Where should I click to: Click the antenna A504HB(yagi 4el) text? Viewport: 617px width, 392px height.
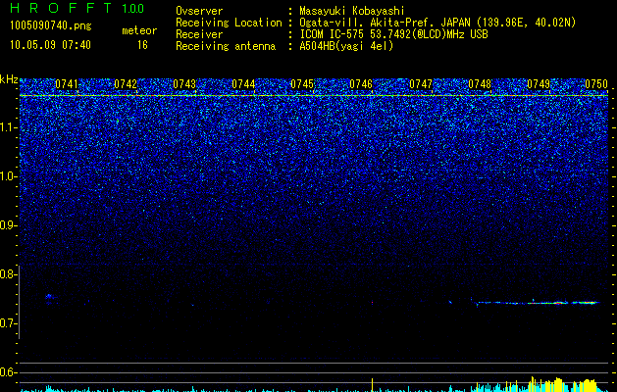click(346, 46)
